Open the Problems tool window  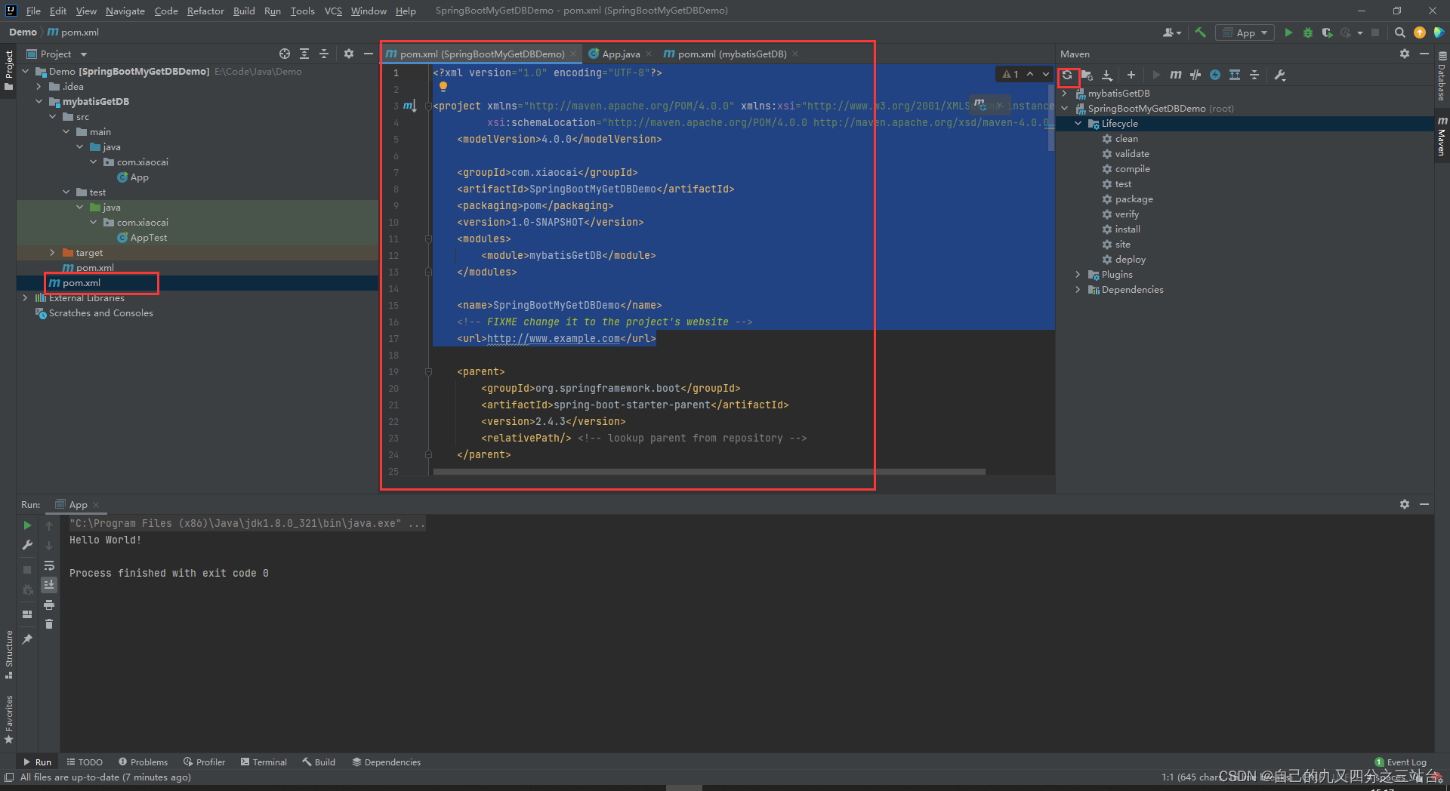point(143,762)
